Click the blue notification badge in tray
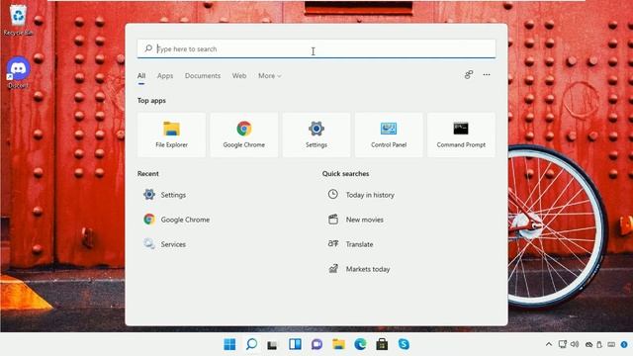Viewport: 633px width, 356px height. [624, 345]
